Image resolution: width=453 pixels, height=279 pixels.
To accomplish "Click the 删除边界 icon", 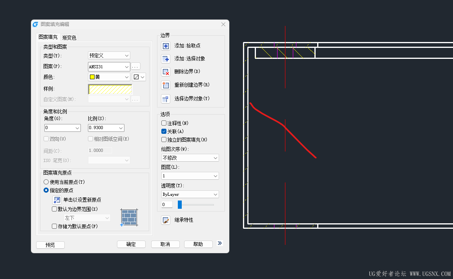I will 166,72.
